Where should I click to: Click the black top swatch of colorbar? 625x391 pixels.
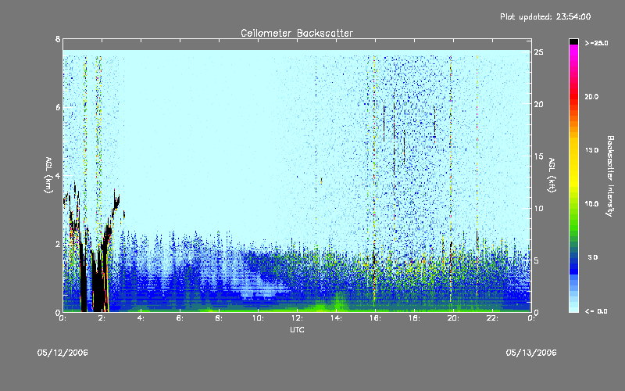(573, 41)
